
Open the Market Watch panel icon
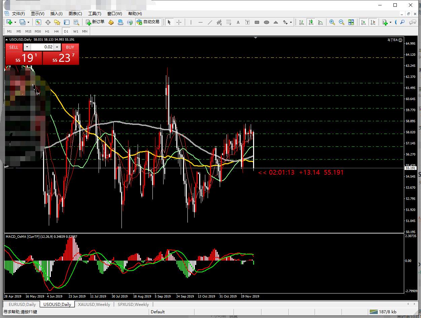point(38,22)
